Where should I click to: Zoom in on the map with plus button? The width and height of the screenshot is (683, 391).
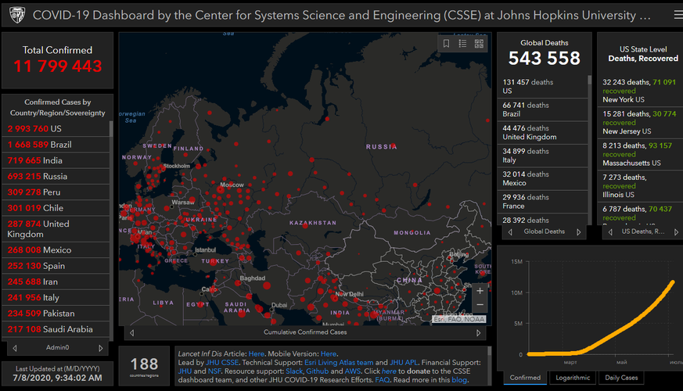[x=480, y=291]
